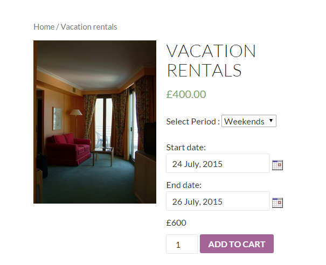Click the Select Period label
Viewport: 326px width, 265px height.
(x=193, y=121)
